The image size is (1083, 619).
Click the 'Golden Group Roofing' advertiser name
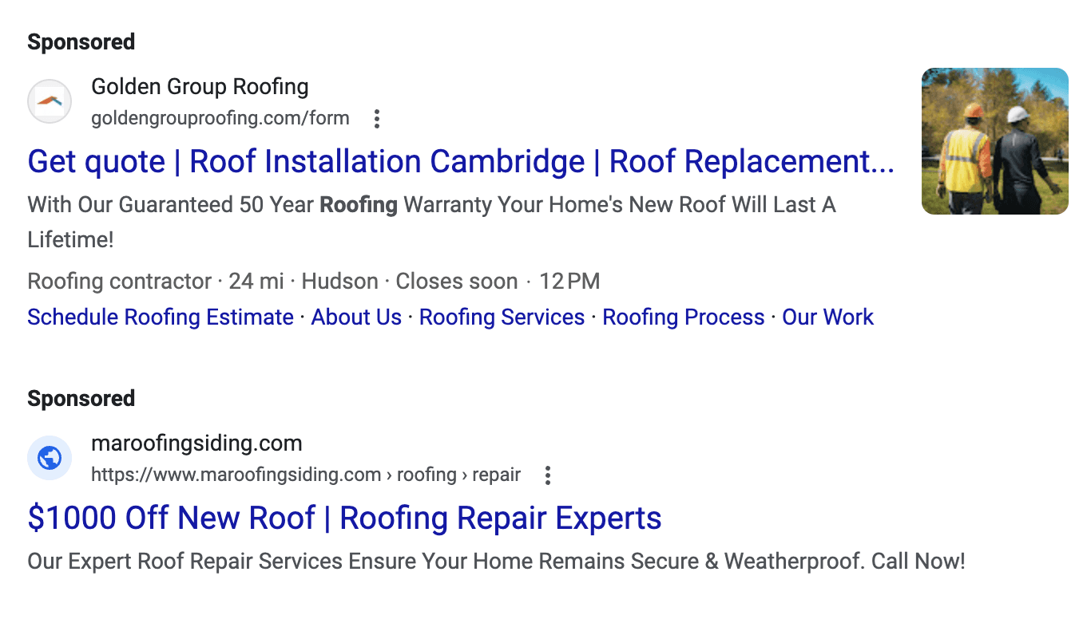200,86
